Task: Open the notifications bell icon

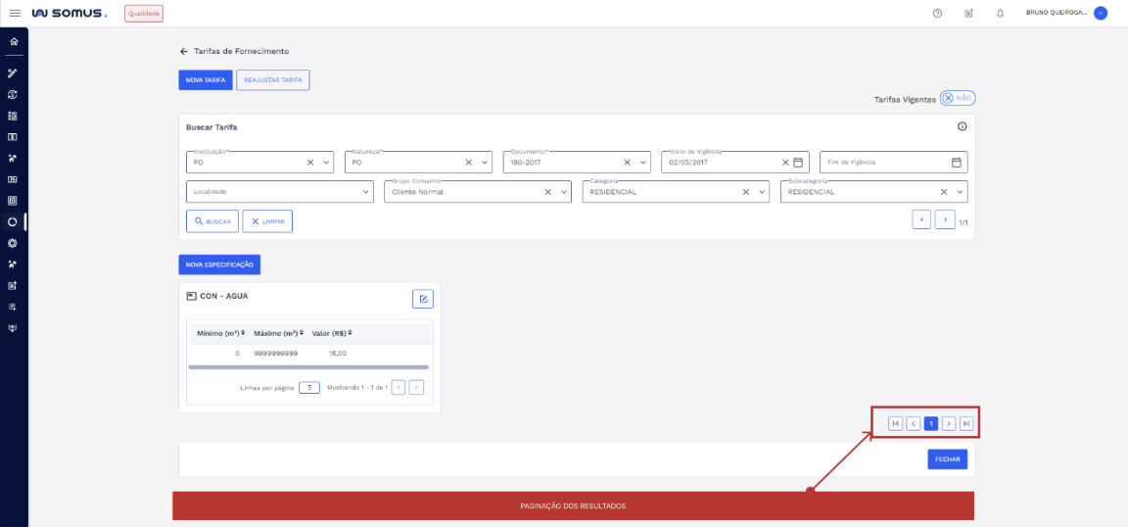Action: (x=1000, y=14)
